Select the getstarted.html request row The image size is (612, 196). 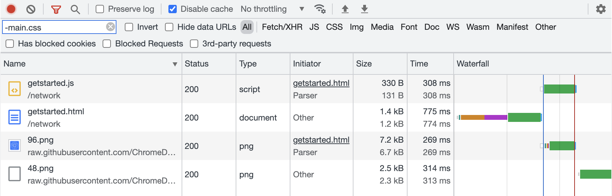click(x=306, y=117)
